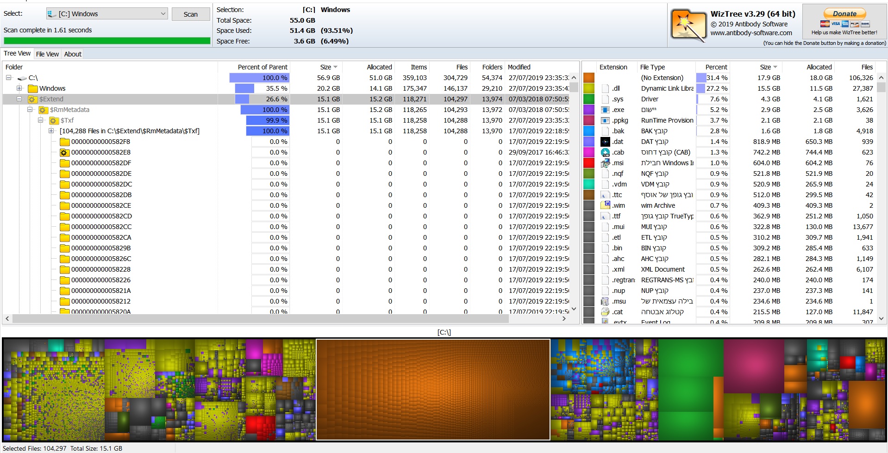Click the 'Dynamic Link Libra' file type cell
Viewport: 888px width, 453px height.
coord(667,88)
